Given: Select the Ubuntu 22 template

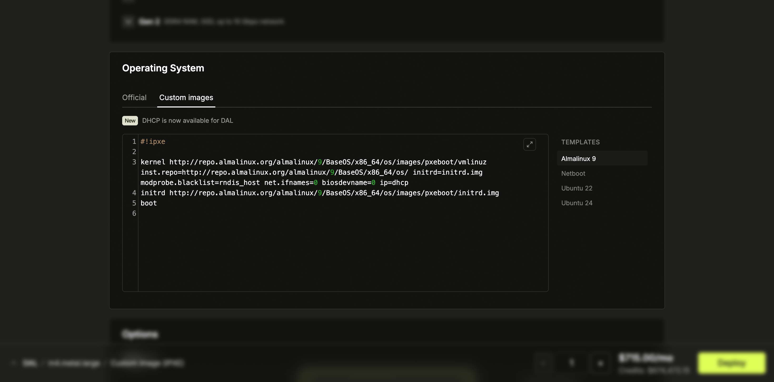Looking at the screenshot, I should (577, 188).
